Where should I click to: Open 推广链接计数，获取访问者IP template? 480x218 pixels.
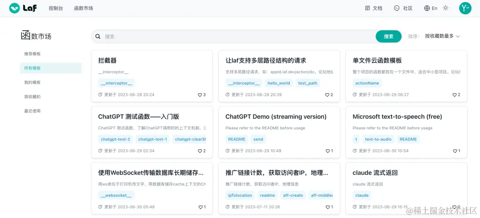tap(277, 173)
